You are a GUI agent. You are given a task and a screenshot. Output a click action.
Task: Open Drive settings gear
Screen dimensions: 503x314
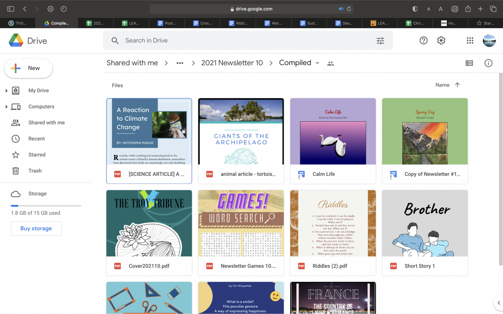point(441,40)
